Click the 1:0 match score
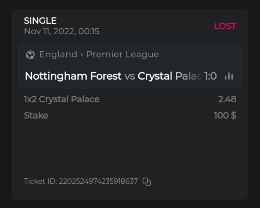Screen dimensions: 260x208 click(x=210, y=76)
